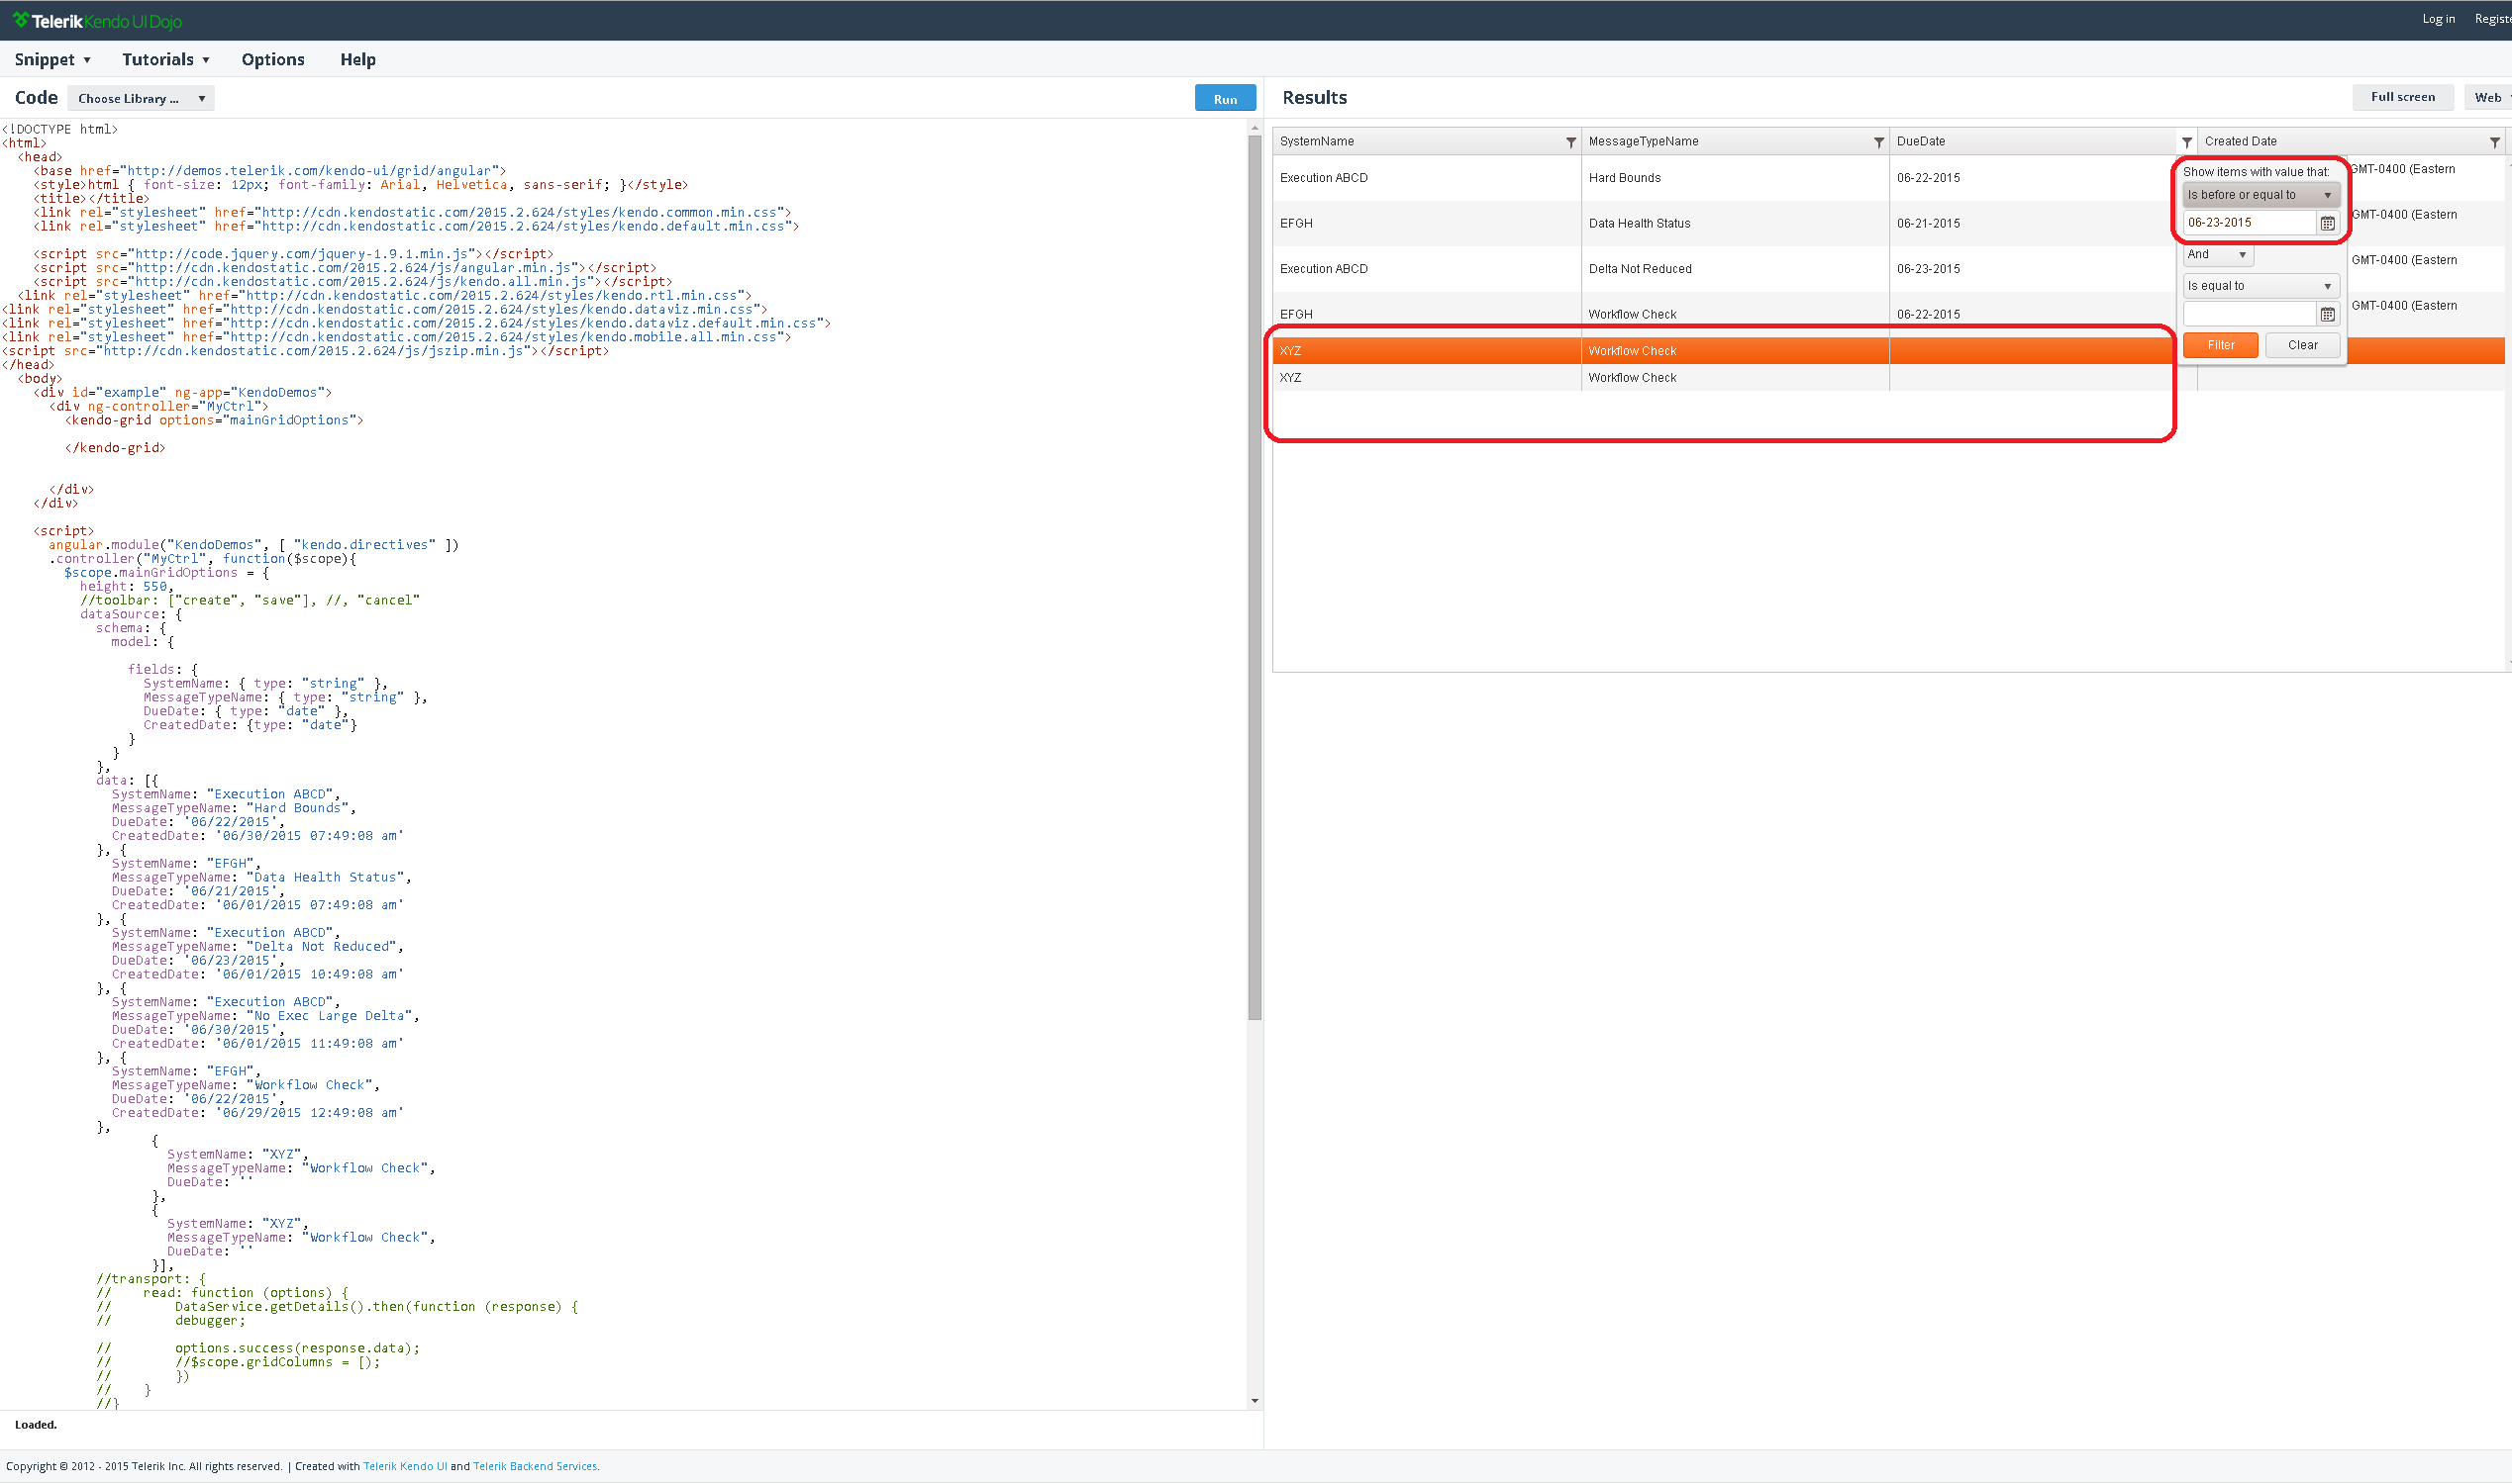Open the Options menu
The height and width of the screenshot is (1484, 2512).
[x=272, y=59]
